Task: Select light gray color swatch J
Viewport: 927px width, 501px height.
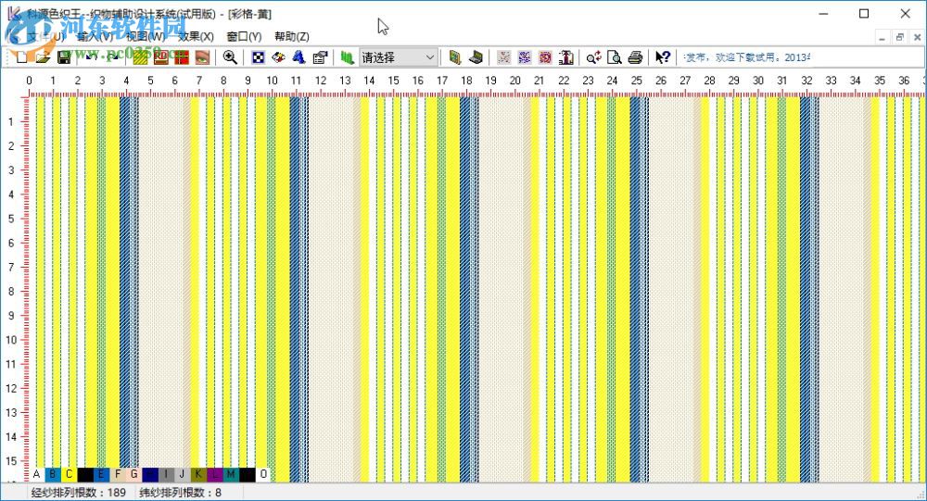Action: coord(182,474)
